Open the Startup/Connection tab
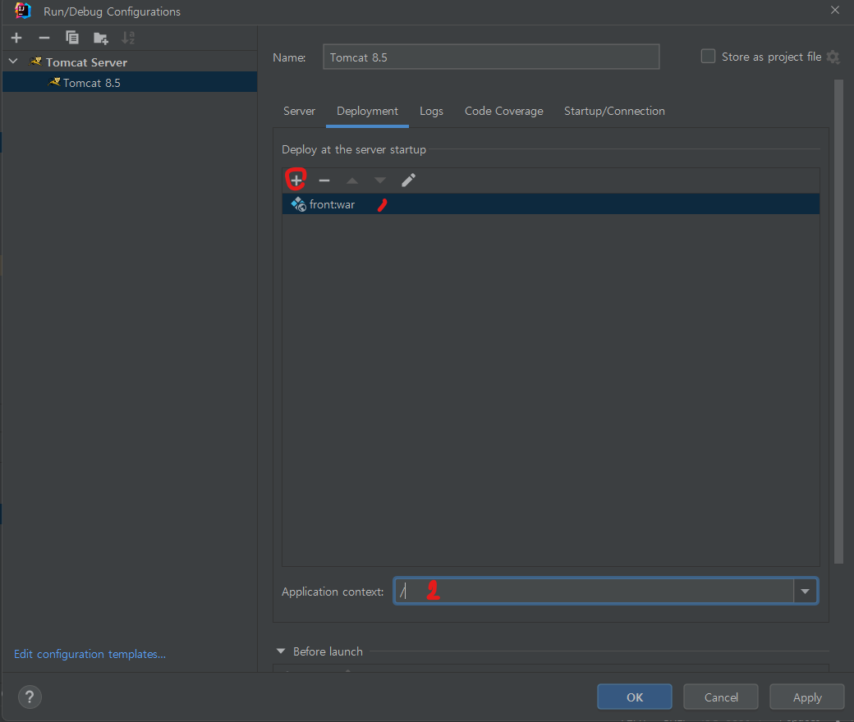 (614, 111)
